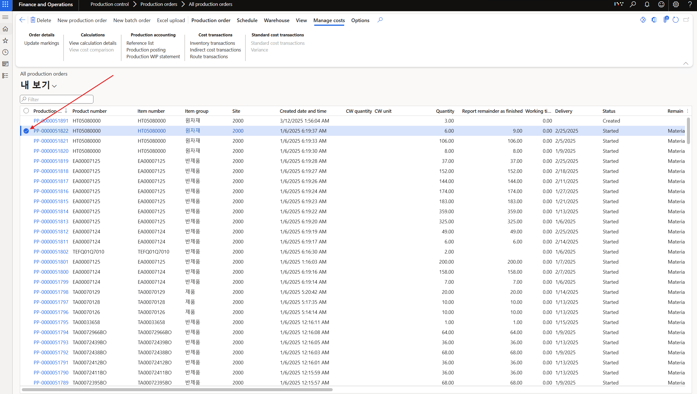Open Favorites star icon in sidebar
The width and height of the screenshot is (697, 394).
tap(5, 41)
